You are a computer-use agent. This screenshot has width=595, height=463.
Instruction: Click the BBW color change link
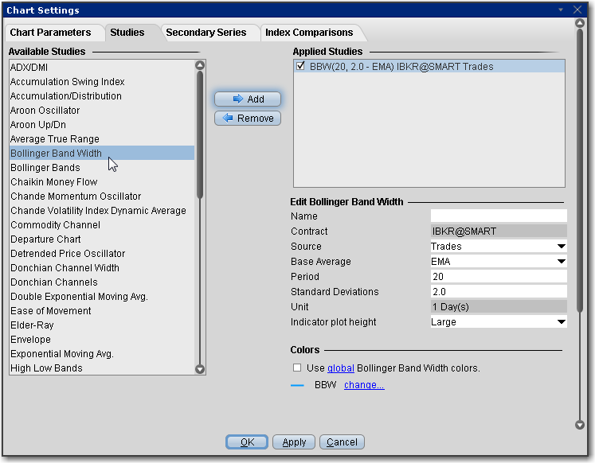[364, 385]
